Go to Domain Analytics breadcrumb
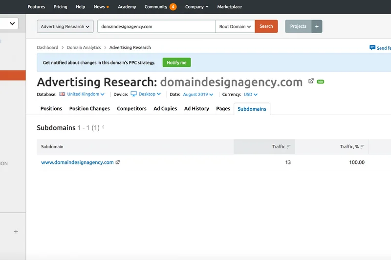This screenshot has height=260, width=391. click(84, 47)
